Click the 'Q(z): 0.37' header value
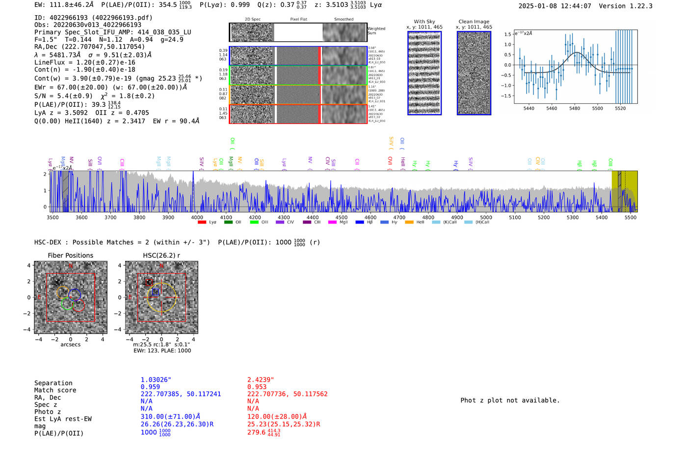687x467 pixels. 282,5
